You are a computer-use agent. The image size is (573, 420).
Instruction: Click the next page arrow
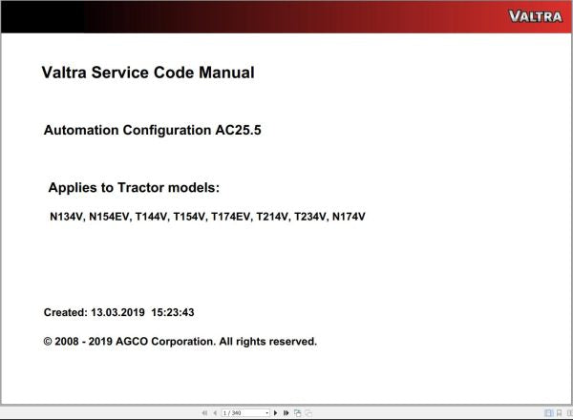[x=275, y=413]
